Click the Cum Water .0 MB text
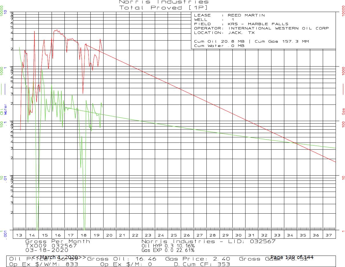 click(x=219, y=46)
